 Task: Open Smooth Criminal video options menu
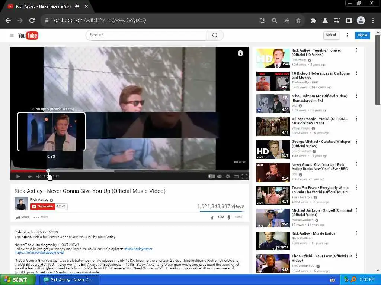coord(357,210)
